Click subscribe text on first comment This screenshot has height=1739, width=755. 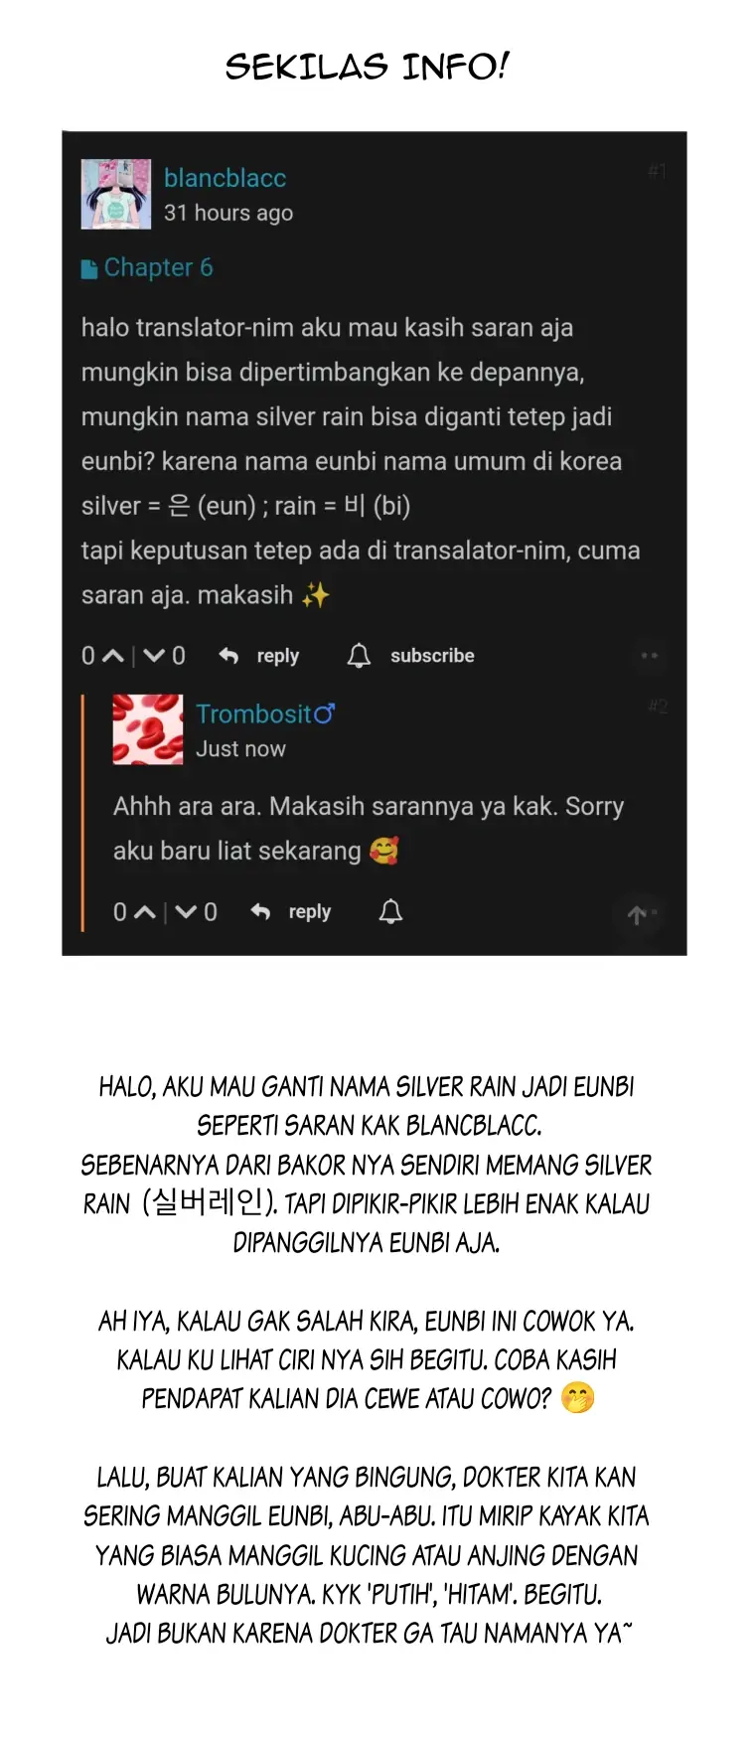[432, 656]
